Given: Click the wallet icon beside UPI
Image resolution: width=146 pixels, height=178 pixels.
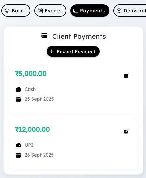Looking at the screenshot, I should point(18,145).
